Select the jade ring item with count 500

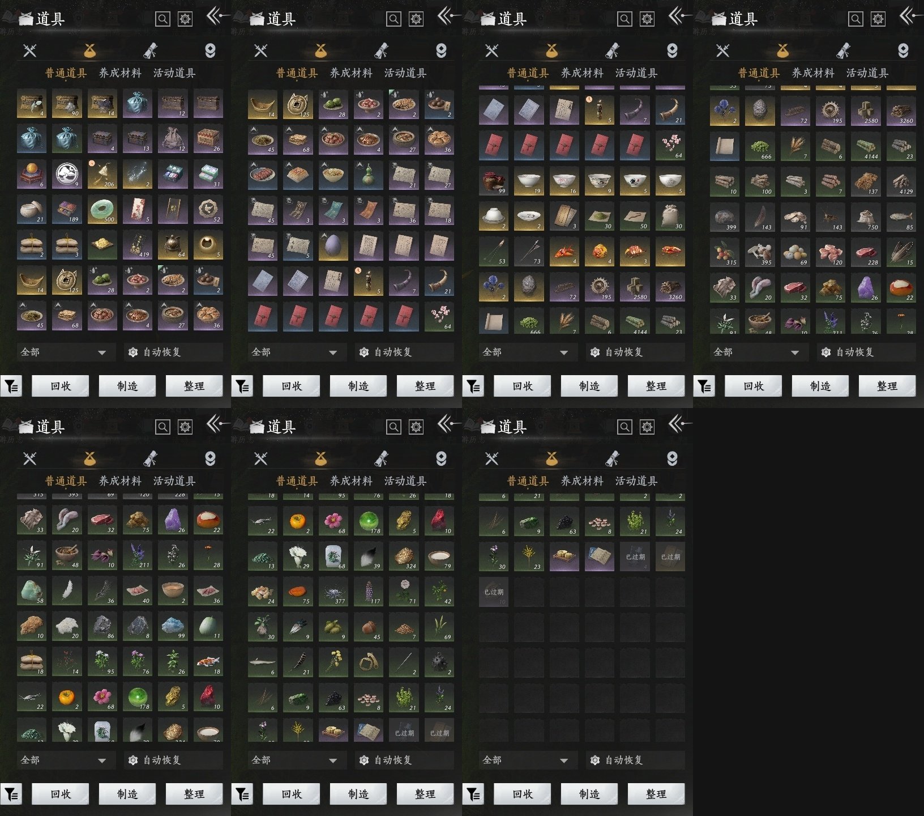(102, 210)
